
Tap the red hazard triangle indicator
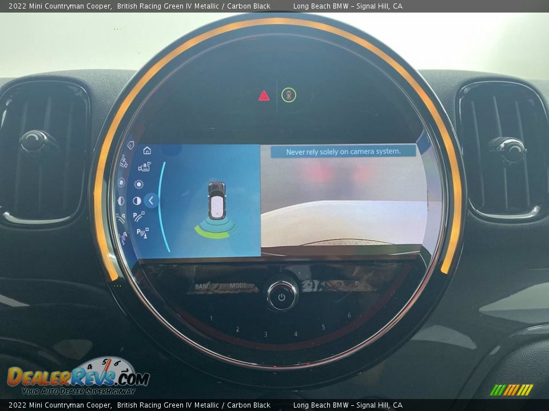[264, 95]
